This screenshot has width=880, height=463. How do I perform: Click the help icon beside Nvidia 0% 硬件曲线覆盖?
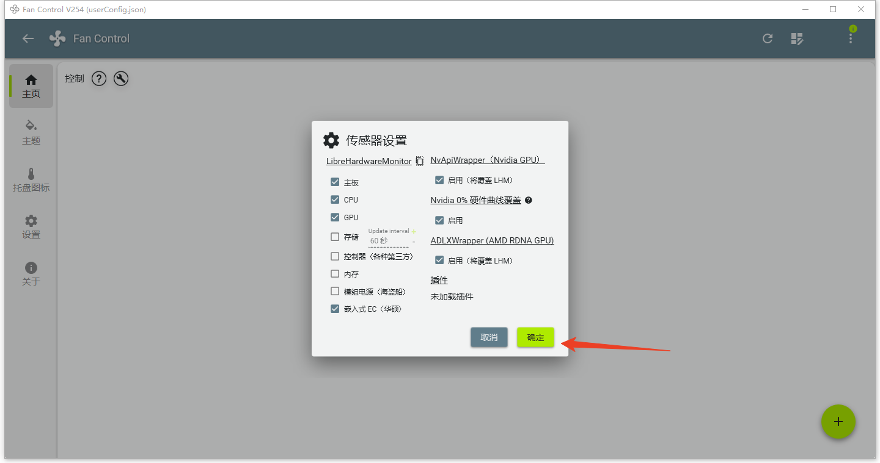(529, 200)
